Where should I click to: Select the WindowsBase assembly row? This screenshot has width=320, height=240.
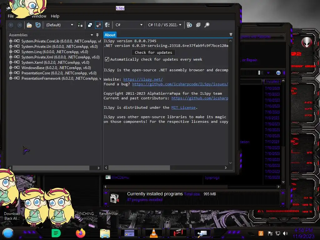pyautogui.click(x=56, y=68)
